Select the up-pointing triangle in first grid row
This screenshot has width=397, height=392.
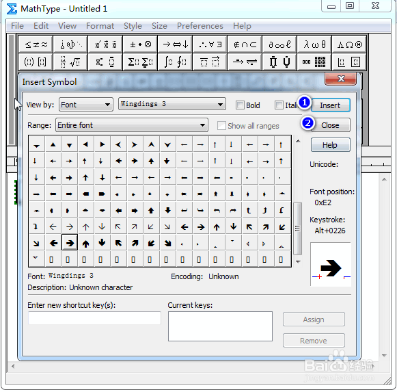[53, 144]
